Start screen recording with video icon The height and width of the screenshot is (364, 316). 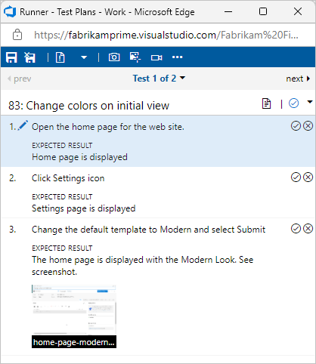click(x=156, y=57)
